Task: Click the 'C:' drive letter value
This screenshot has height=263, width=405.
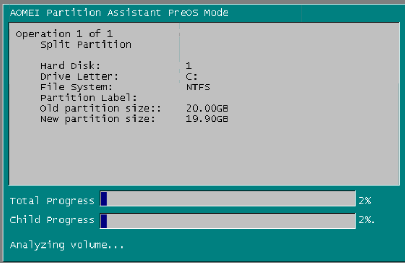Action: pyautogui.click(x=192, y=76)
